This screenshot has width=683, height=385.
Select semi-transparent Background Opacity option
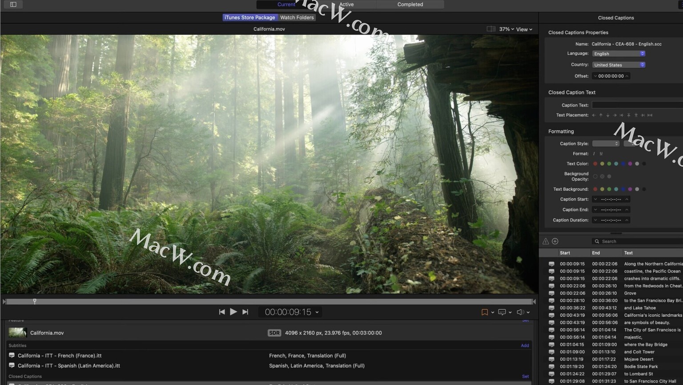coord(602,177)
